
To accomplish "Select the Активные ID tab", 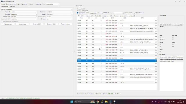I will click(x=132, y=16).
